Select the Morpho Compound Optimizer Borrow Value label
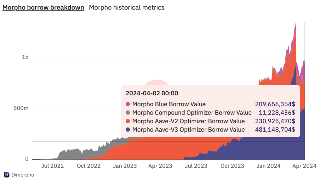The image size is (320, 180). pyautogui.click(x=192, y=113)
